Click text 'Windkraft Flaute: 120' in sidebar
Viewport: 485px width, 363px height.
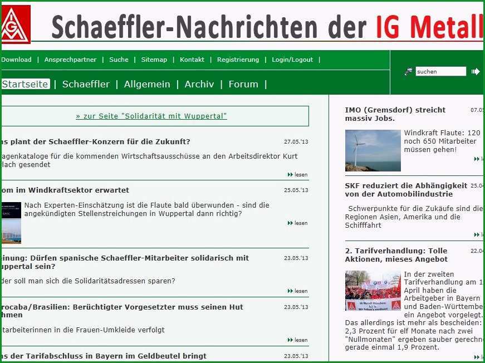(x=442, y=133)
